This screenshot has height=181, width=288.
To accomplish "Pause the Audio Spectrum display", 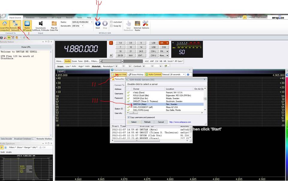I will click(x=5, y=147).
